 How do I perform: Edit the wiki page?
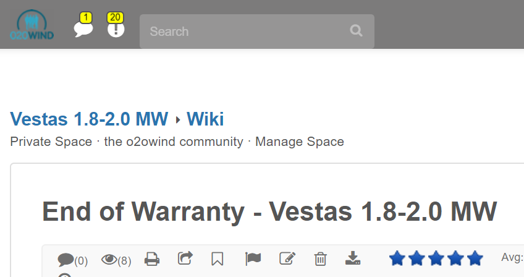pos(287,258)
